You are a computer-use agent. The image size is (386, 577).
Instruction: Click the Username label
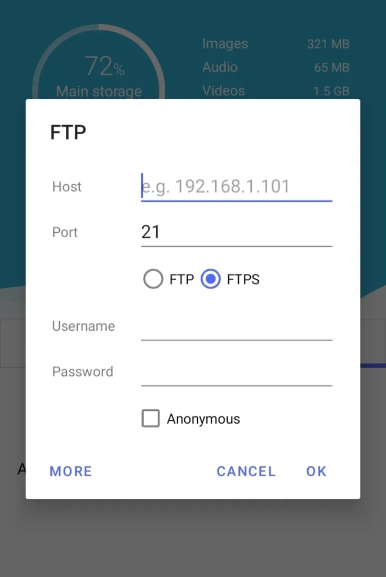(x=83, y=326)
